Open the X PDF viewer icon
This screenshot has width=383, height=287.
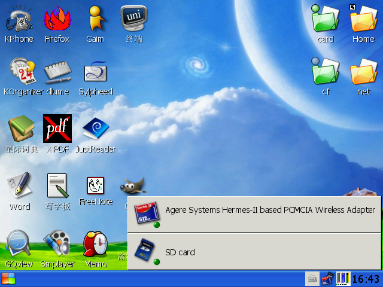pos(57,129)
